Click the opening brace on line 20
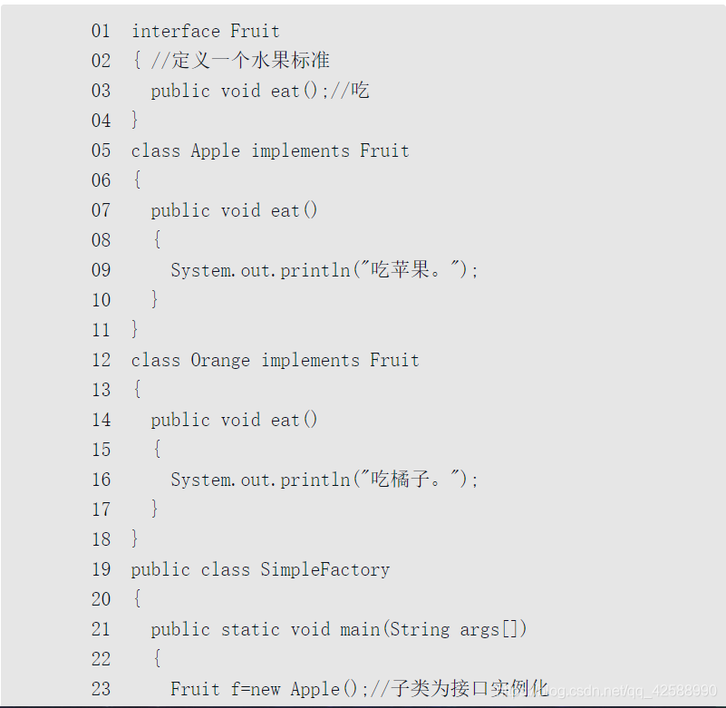726x708 pixels. pos(136,599)
